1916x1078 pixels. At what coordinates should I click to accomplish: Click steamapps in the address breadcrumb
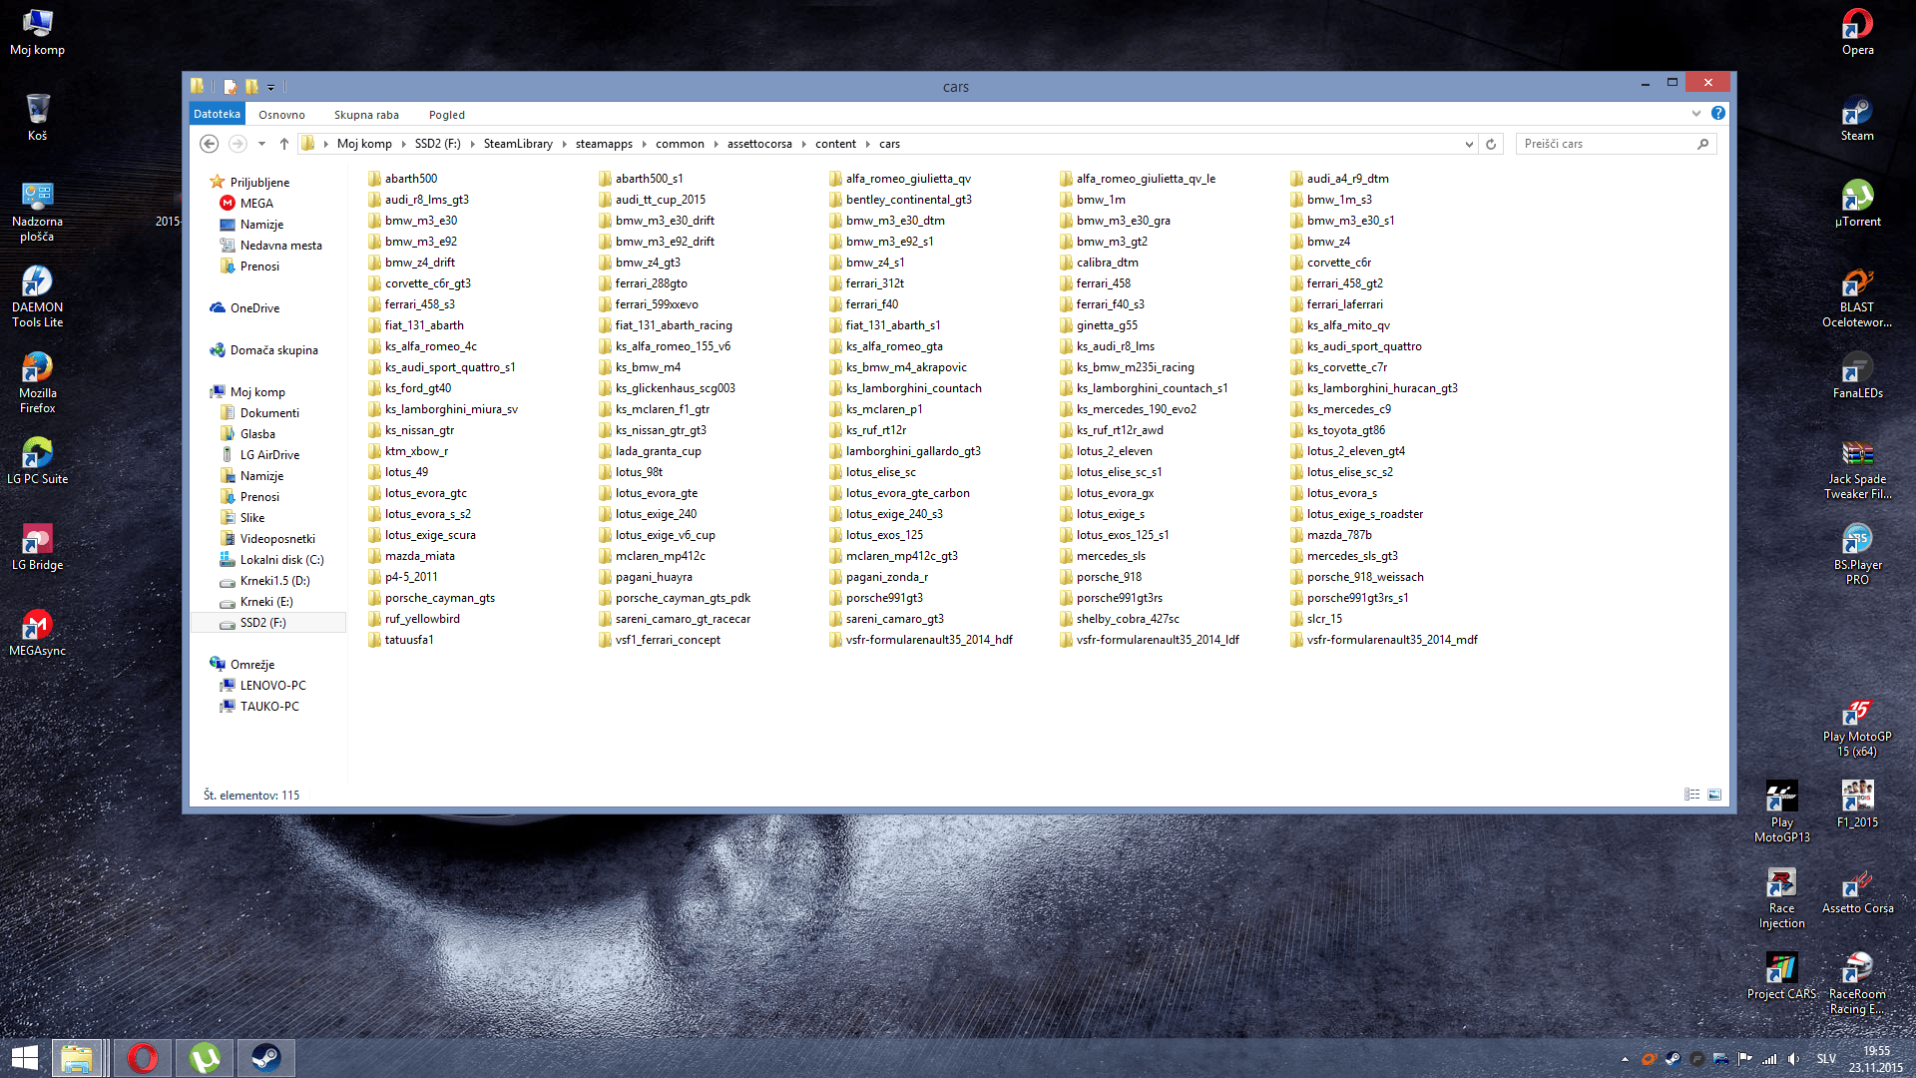coord(604,144)
